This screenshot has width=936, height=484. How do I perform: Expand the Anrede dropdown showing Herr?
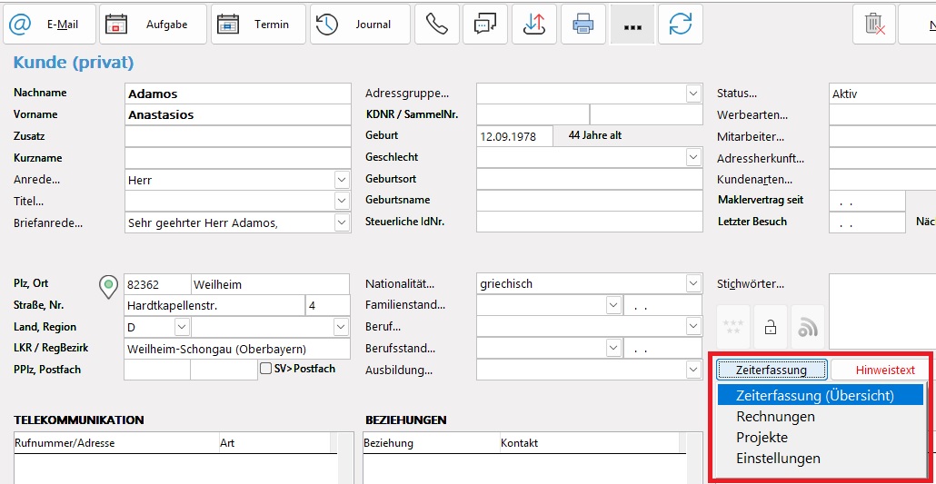342,180
